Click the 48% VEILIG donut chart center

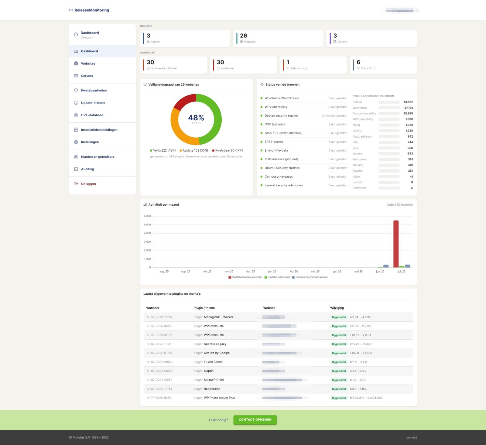pyautogui.click(x=196, y=119)
